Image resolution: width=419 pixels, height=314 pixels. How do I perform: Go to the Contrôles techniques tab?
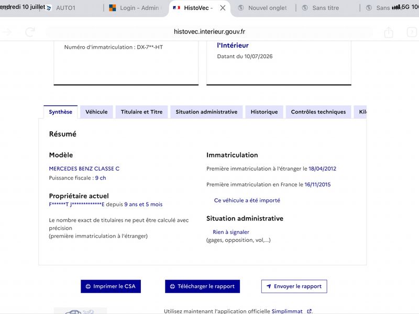tap(318, 112)
